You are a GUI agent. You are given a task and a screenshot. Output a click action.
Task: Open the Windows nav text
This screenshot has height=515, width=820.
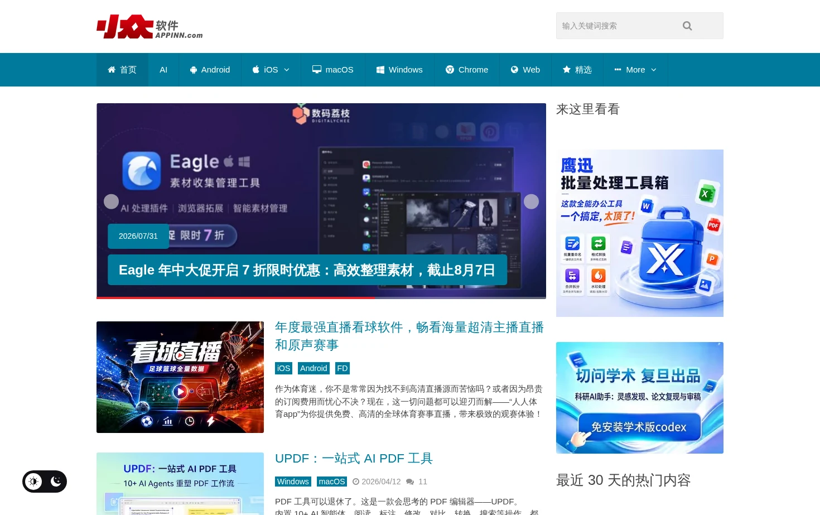point(406,70)
